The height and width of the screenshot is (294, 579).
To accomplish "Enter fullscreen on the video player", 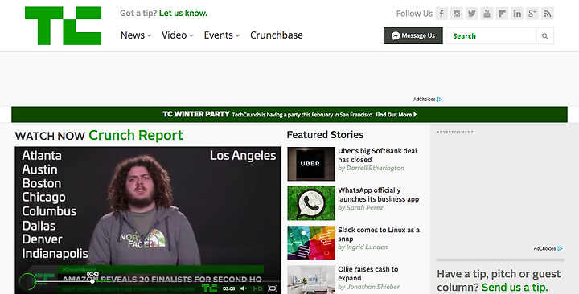I will click(x=272, y=288).
